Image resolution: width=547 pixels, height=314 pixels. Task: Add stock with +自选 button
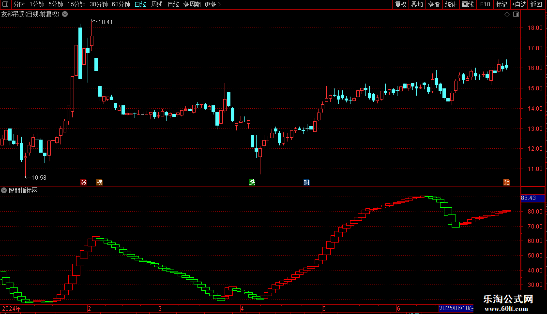519,4
